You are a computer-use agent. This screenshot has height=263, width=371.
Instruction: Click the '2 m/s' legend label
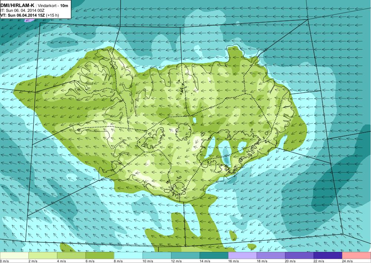tap(33, 261)
